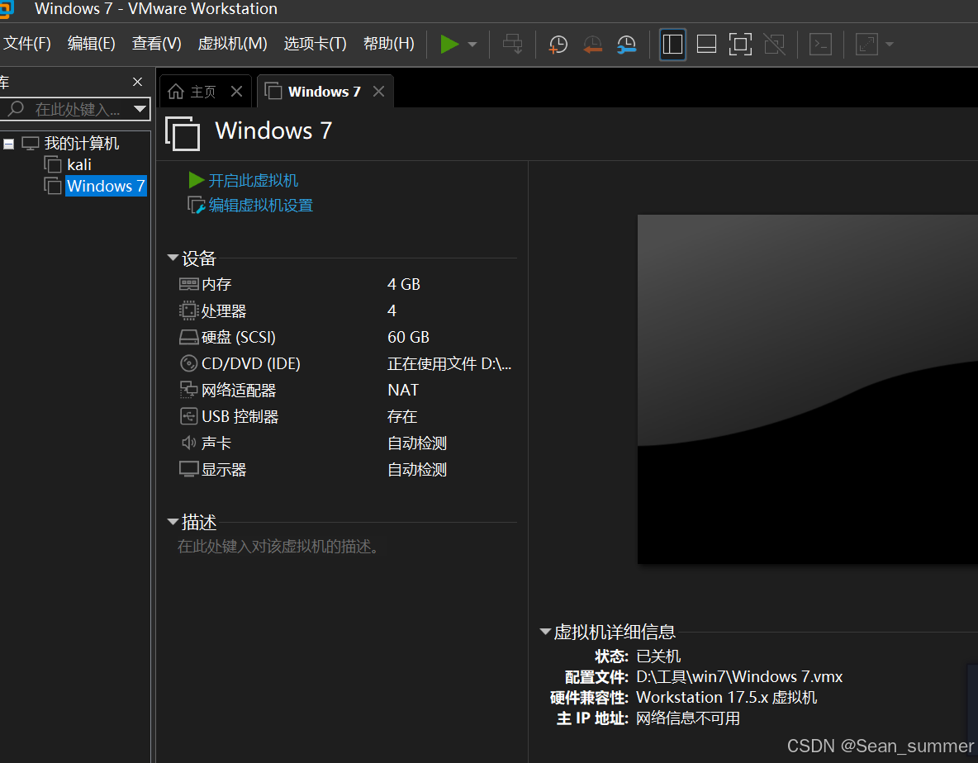Click the USB controller icon
The image size is (978, 763).
pyautogui.click(x=188, y=416)
